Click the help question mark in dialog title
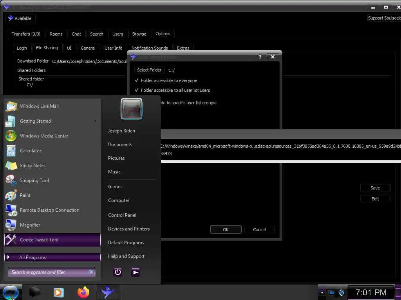The width and height of the screenshot is (401, 300). (260, 57)
